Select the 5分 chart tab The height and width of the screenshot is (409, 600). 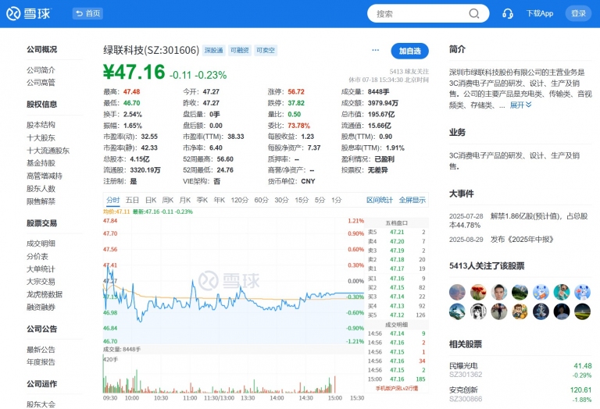pyautogui.click(x=320, y=200)
